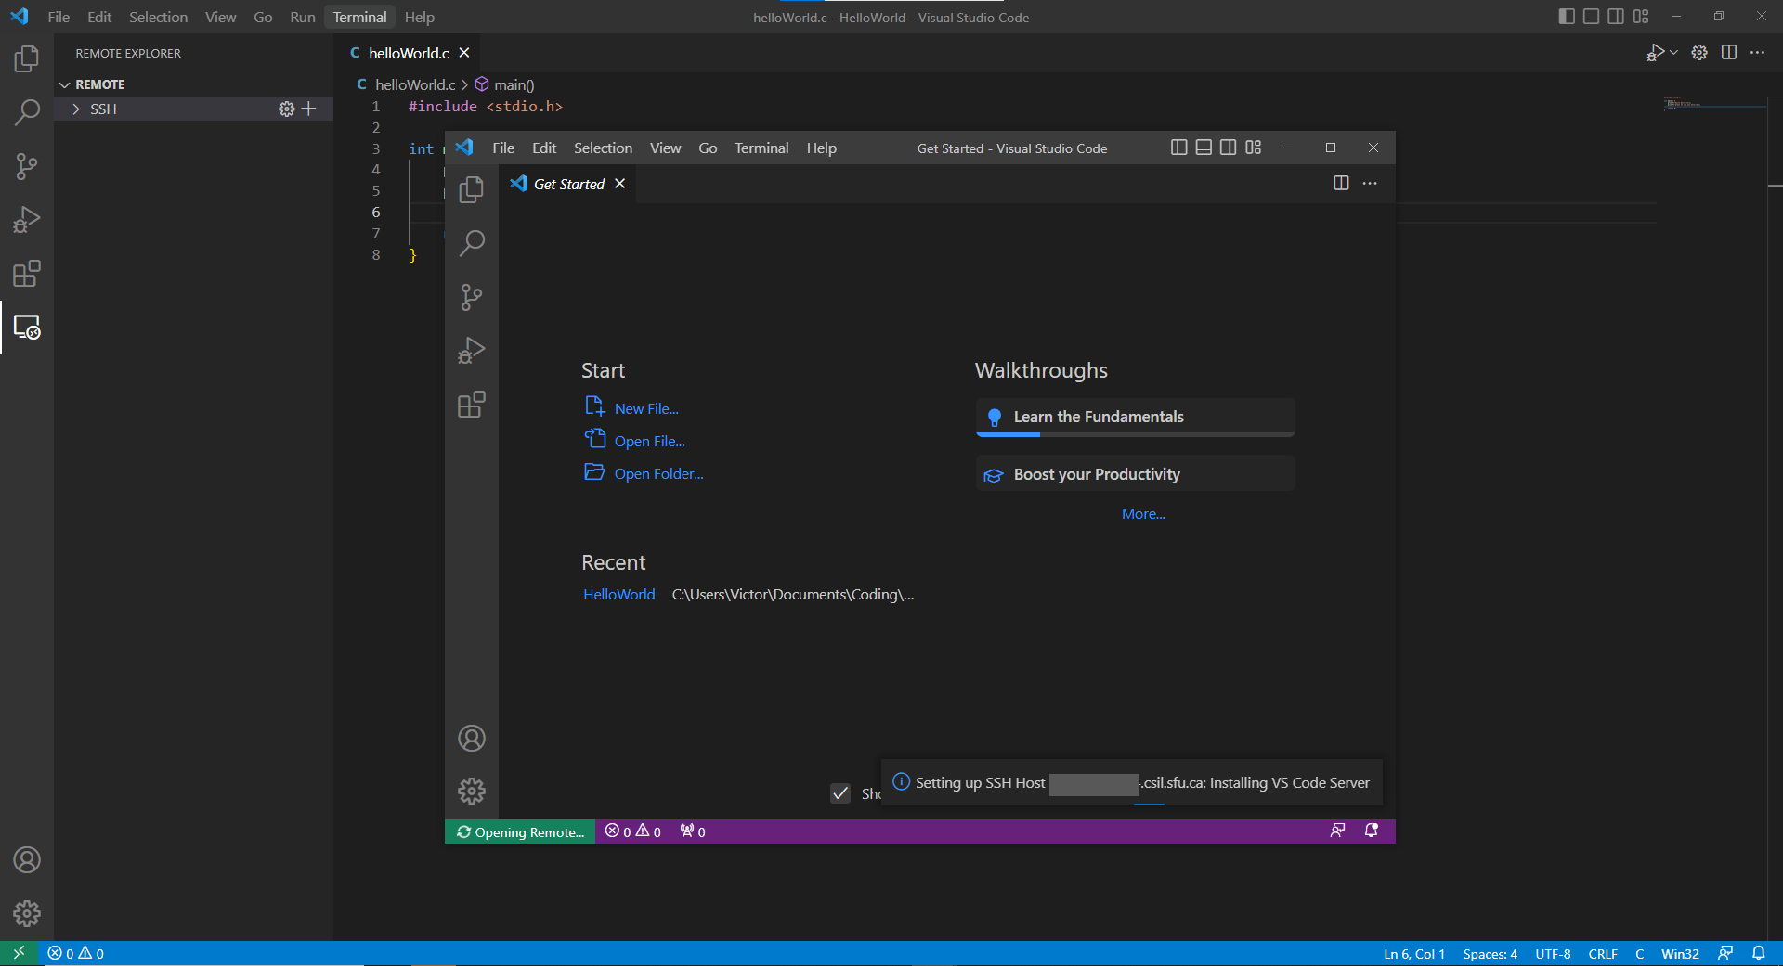Add new SSH remote with plus icon
This screenshot has width=1783, height=966.
tap(309, 109)
